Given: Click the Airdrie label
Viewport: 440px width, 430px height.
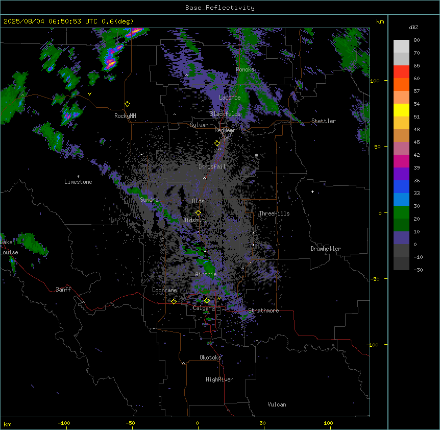Looking at the screenshot, I should [x=206, y=274].
